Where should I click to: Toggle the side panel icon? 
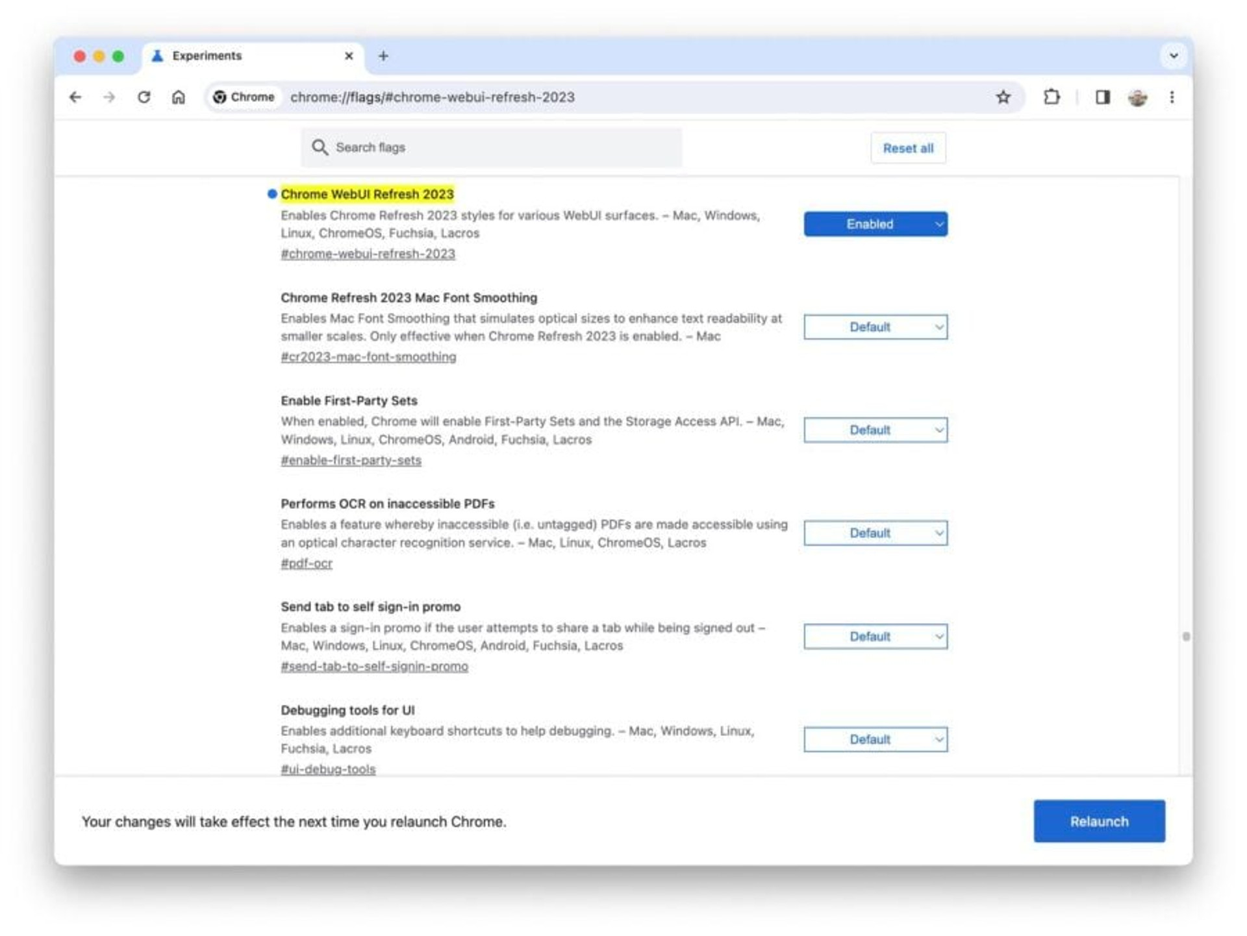(x=1102, y=97)
